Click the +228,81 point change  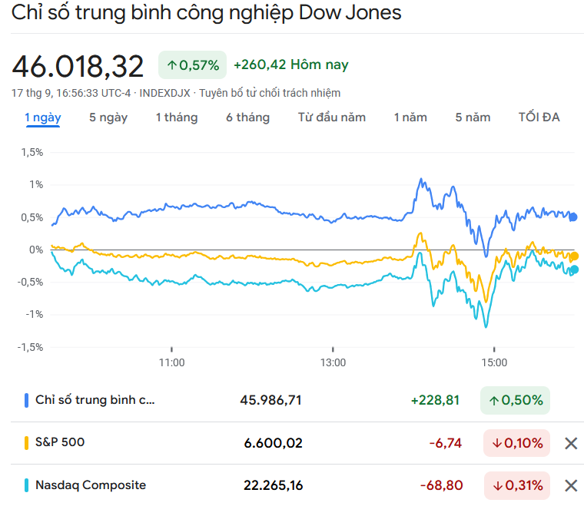point(435,400)
